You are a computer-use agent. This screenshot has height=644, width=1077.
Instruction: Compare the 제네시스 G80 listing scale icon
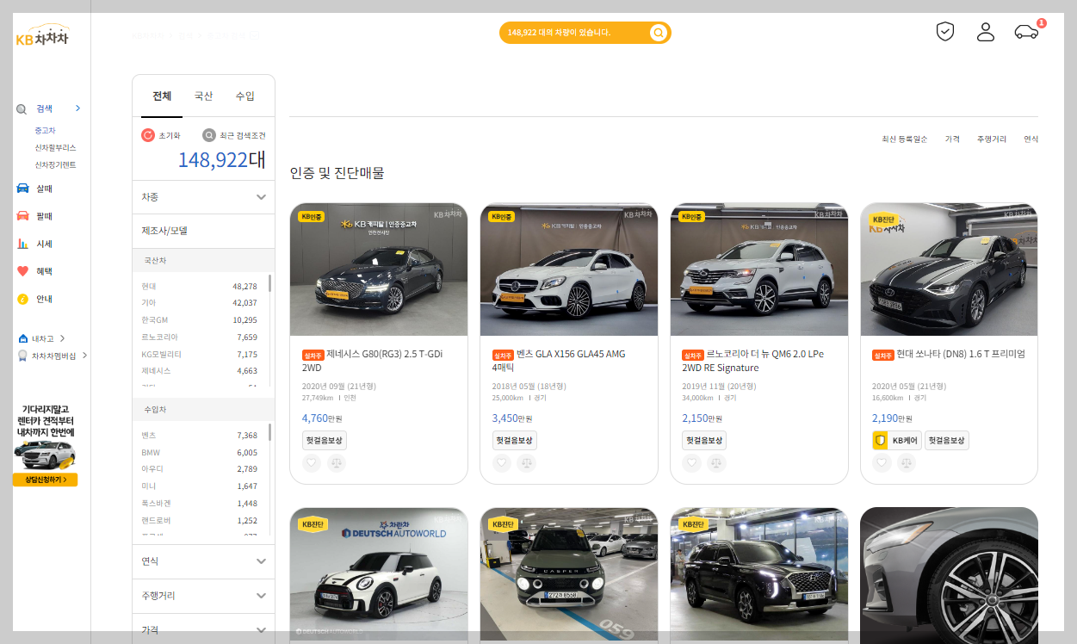[337, 463]
